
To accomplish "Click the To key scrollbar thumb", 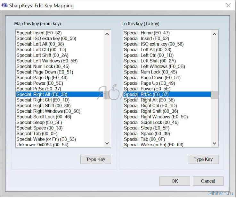I will [x=215, y=95].
